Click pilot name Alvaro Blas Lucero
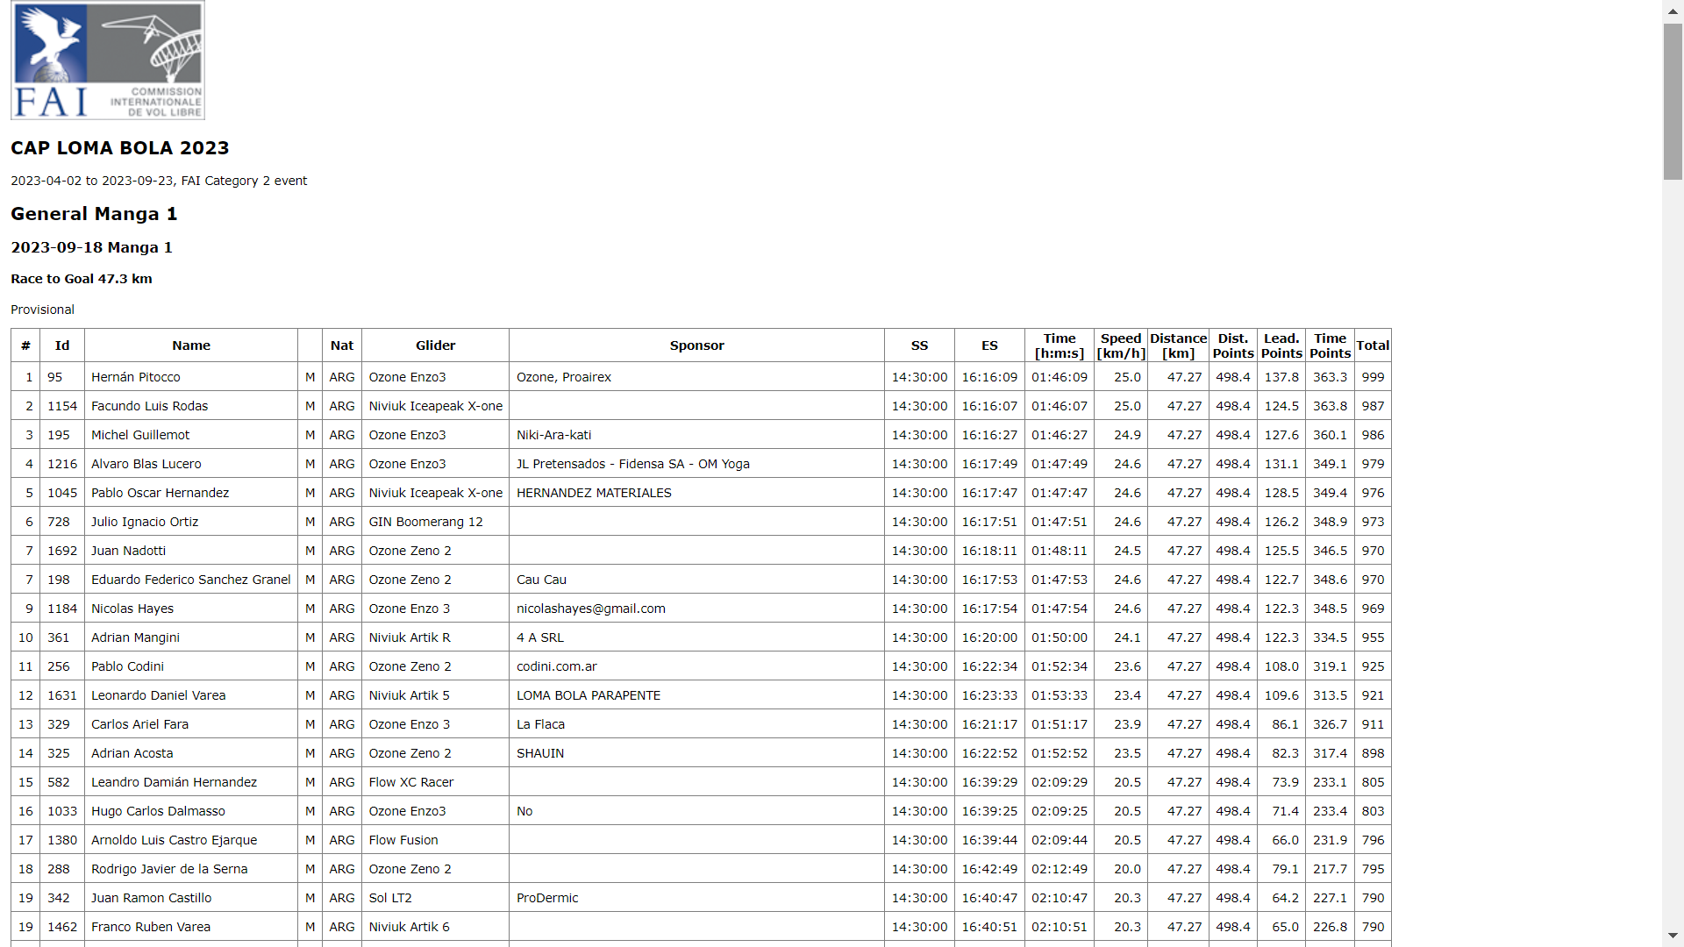Image resolution: width=1684 pixels, height=947 pixels. pyautogui.click(x=146, y=464)
